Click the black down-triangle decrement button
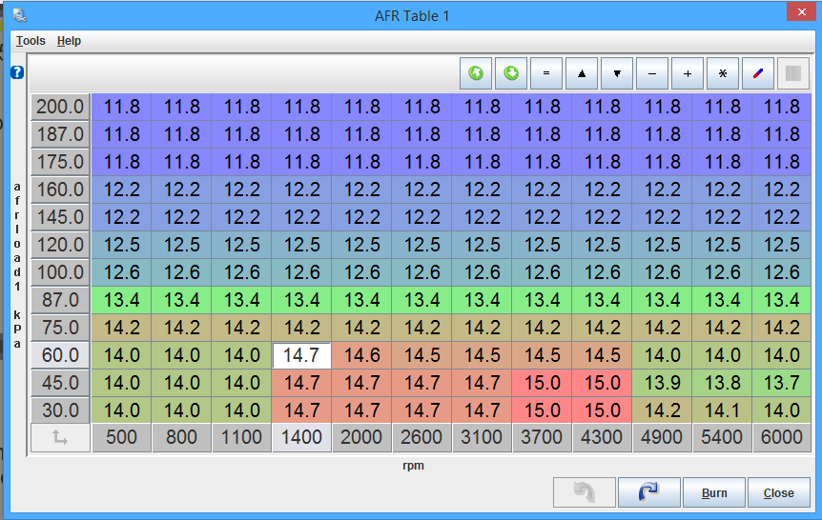This screenshot has width=822, height=520. [x=617, y=73]
